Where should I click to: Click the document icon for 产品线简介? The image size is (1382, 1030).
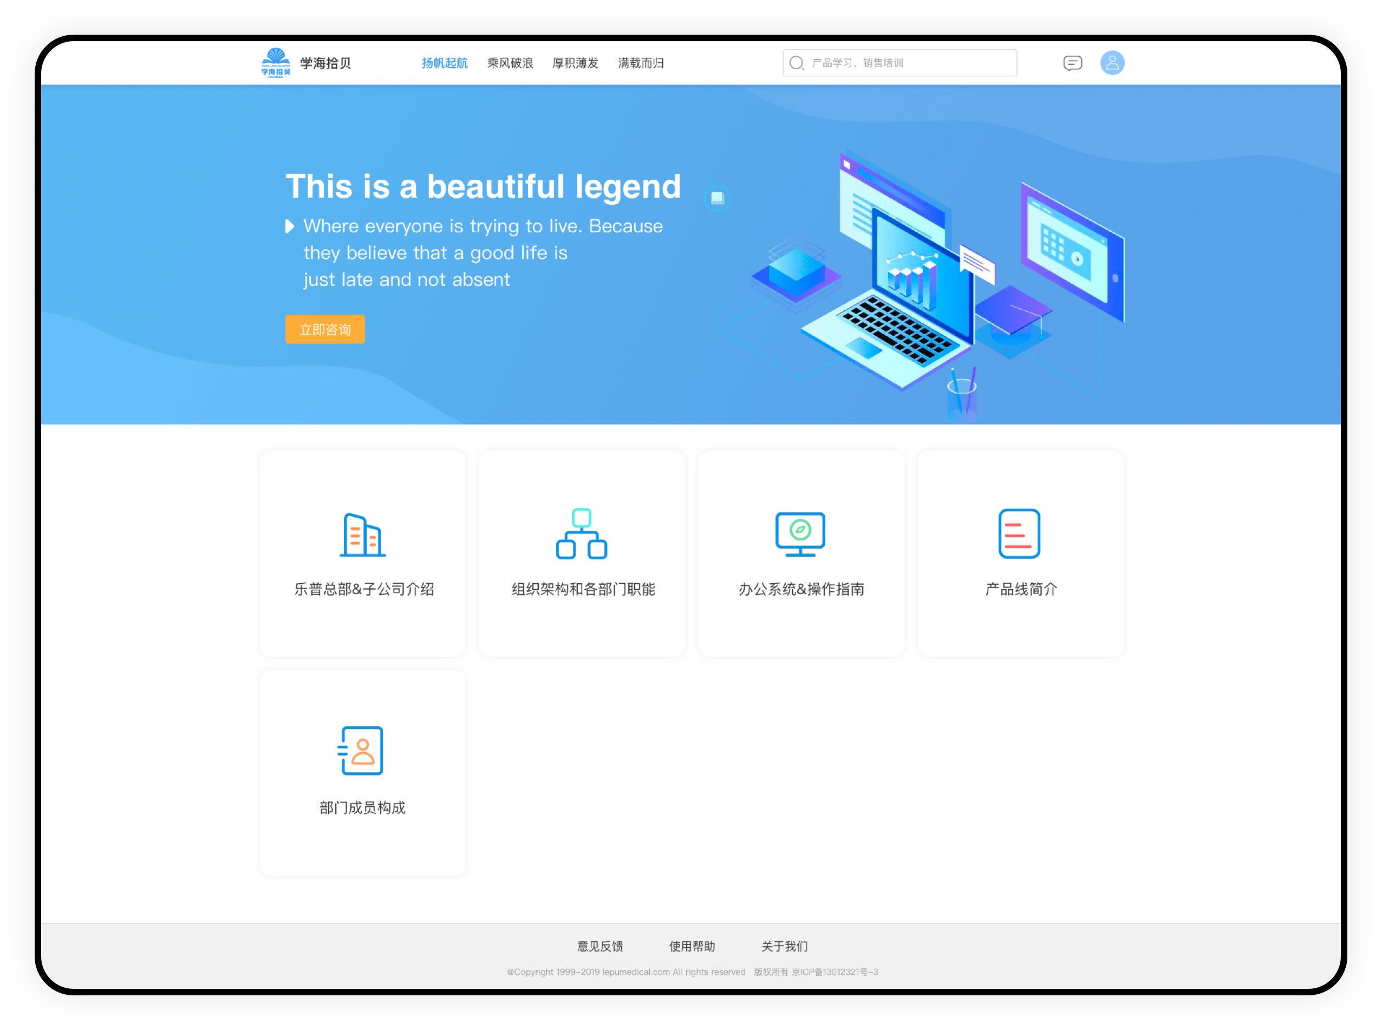[x=1019, y=534]
